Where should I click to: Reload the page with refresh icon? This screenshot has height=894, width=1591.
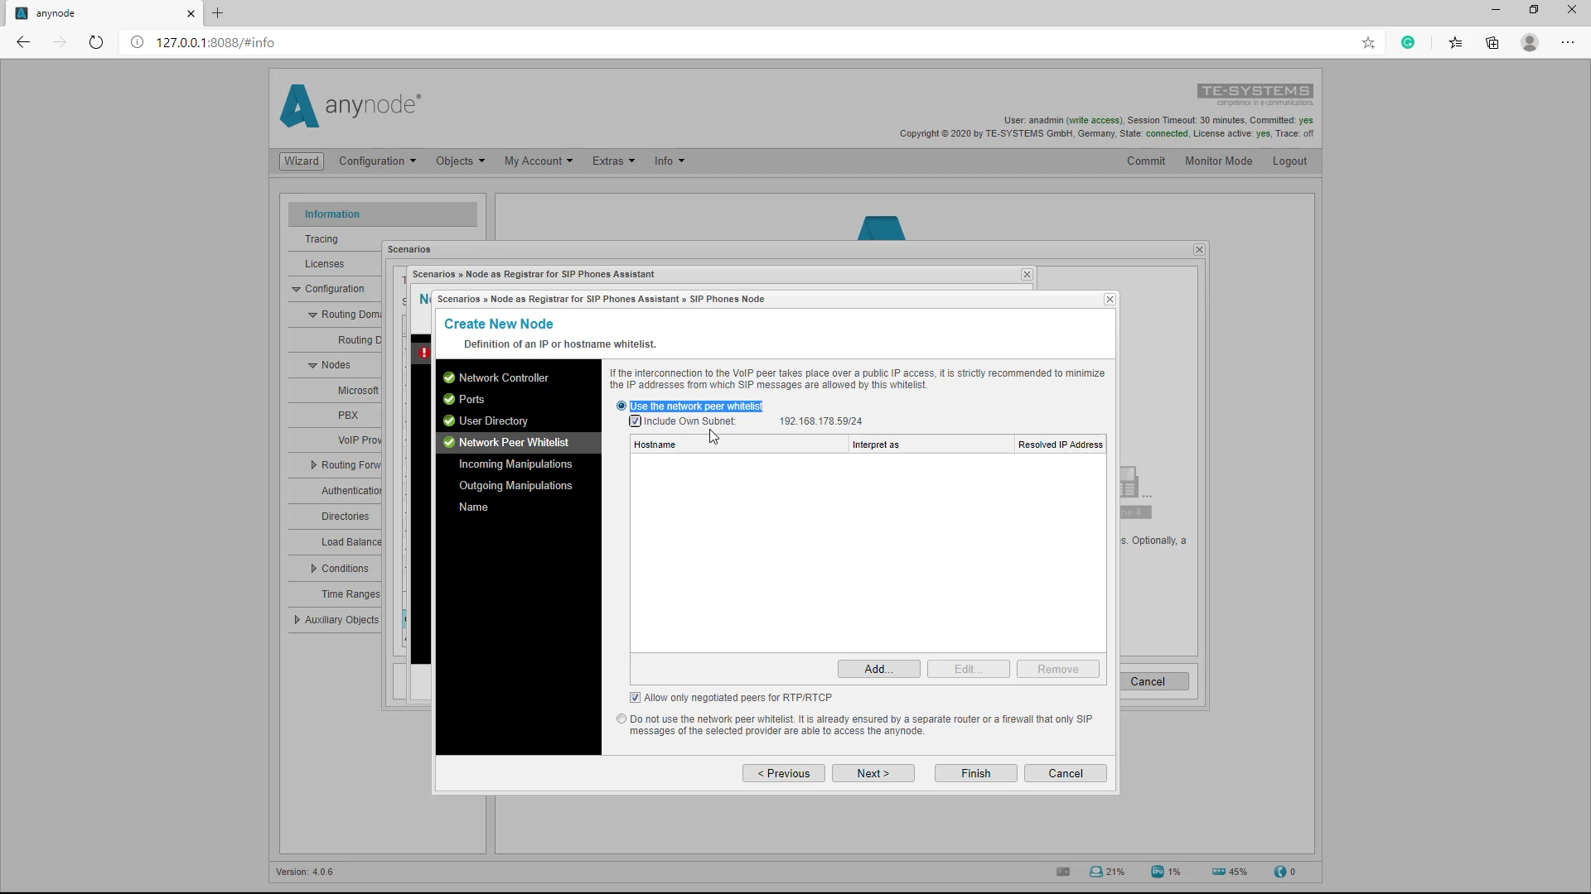(x=96, y=42)
